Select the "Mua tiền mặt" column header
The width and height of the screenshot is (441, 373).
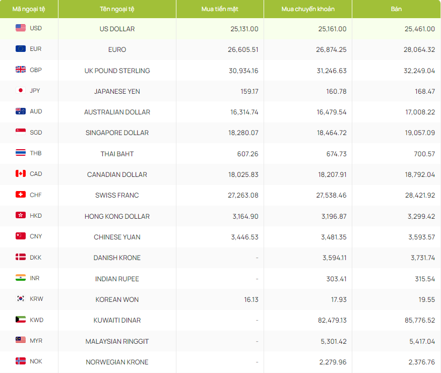point(220,9)
